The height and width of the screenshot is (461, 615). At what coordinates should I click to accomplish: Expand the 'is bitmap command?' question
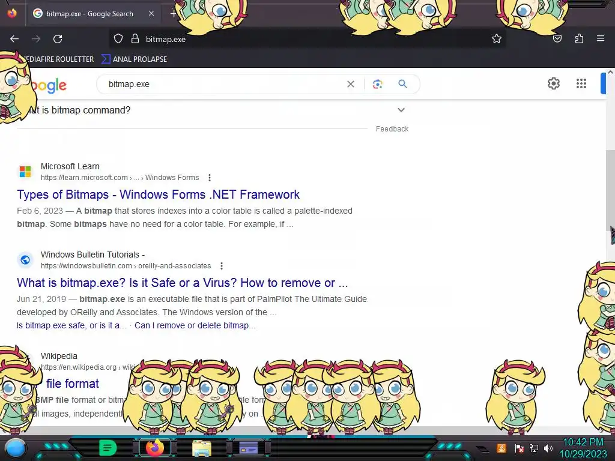[x=401, y=110]
